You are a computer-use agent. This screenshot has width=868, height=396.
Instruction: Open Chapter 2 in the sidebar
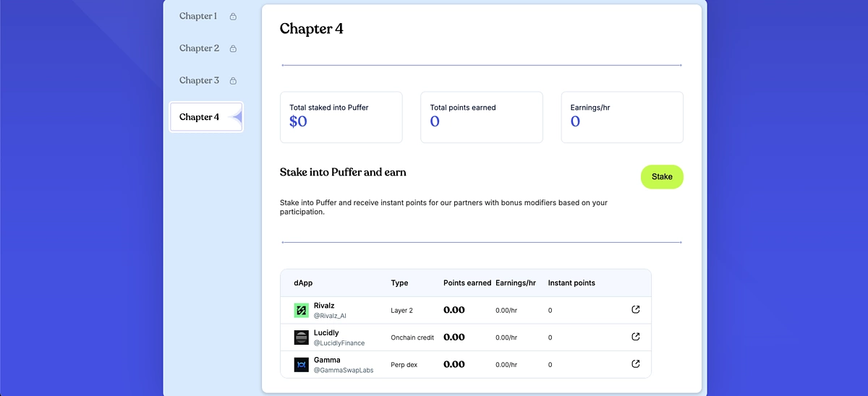tap(199, 48)
